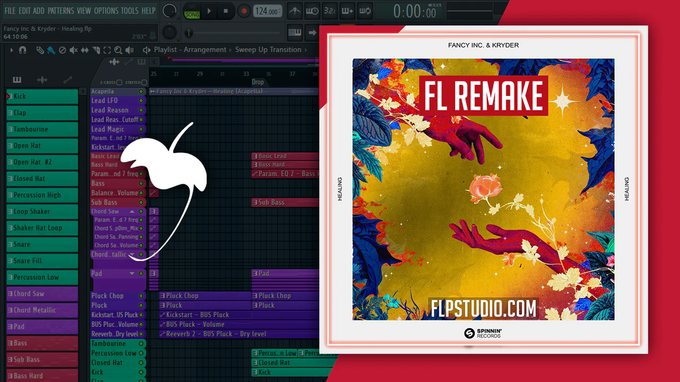
Task: Enable the Z-CROSS checkbox
Action: point(119,83)
